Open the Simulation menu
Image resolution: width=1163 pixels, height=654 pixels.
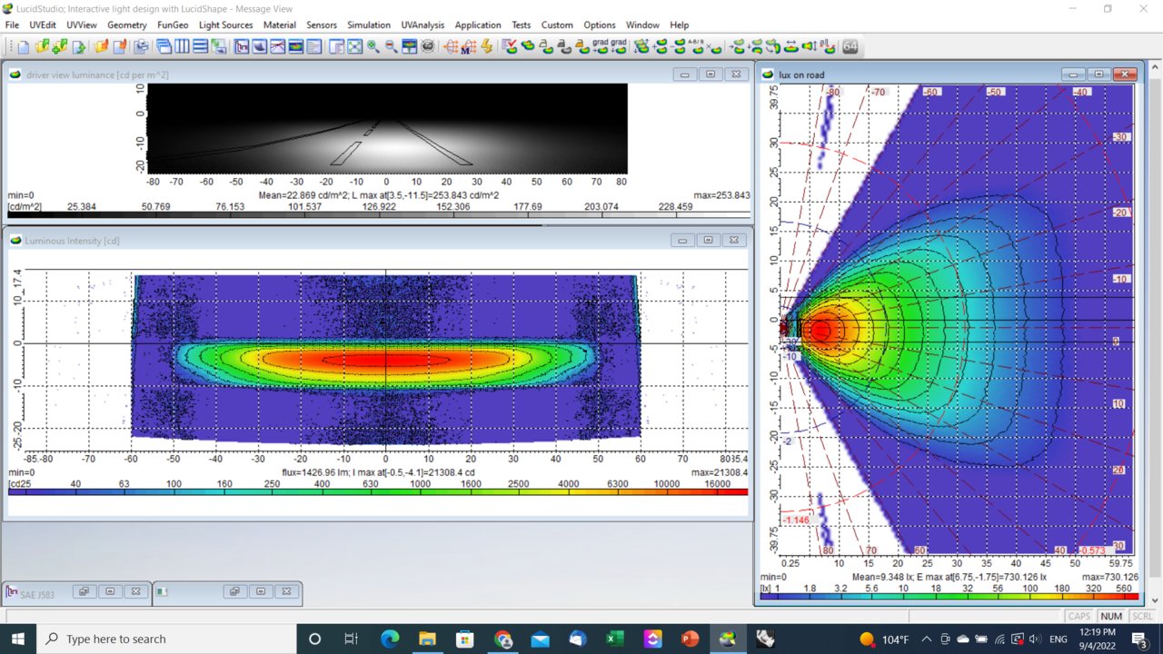(369, 25)
